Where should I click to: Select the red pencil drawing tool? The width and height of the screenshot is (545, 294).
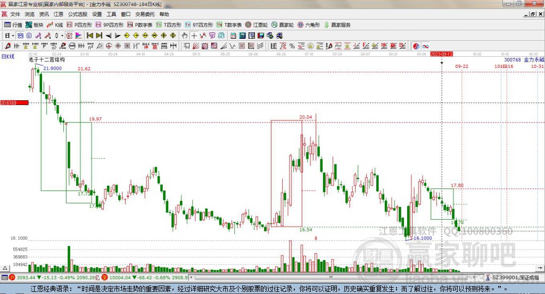[7, 46]
